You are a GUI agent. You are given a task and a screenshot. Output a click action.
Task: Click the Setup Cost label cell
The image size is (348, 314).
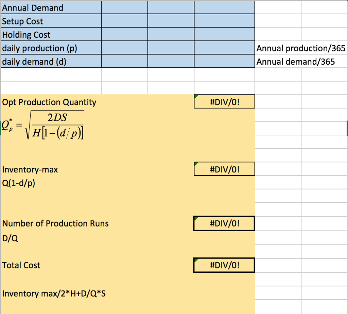pos(51,21)
